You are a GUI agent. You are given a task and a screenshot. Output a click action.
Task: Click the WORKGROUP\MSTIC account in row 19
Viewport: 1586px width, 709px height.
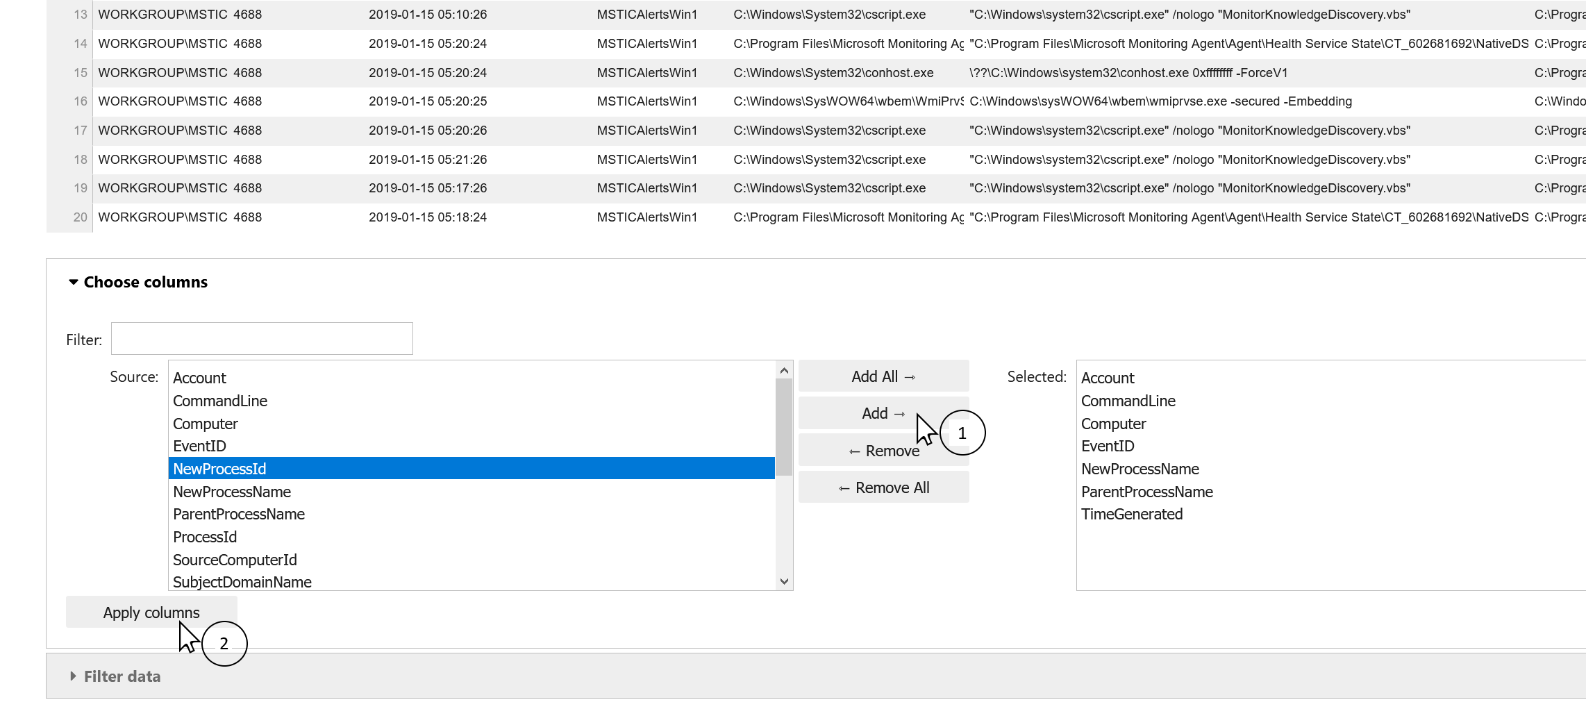pos(162,188)
